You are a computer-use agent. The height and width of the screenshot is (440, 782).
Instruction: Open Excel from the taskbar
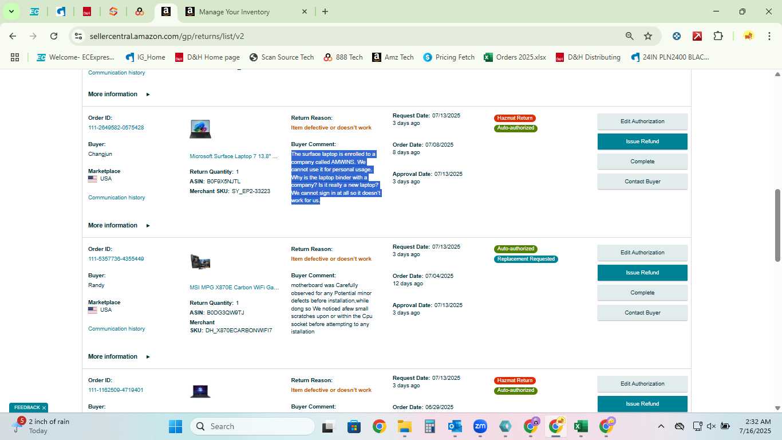581,426
